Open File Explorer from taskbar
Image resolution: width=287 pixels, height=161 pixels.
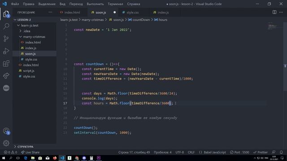coord(33,158)
